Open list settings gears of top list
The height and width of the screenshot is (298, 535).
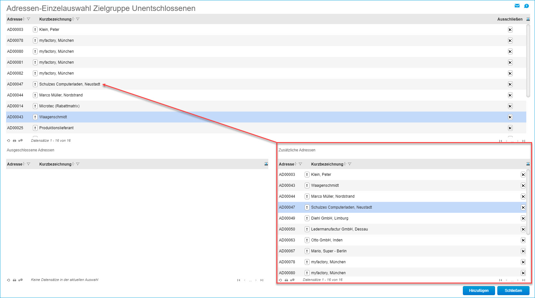click(21, 140)
